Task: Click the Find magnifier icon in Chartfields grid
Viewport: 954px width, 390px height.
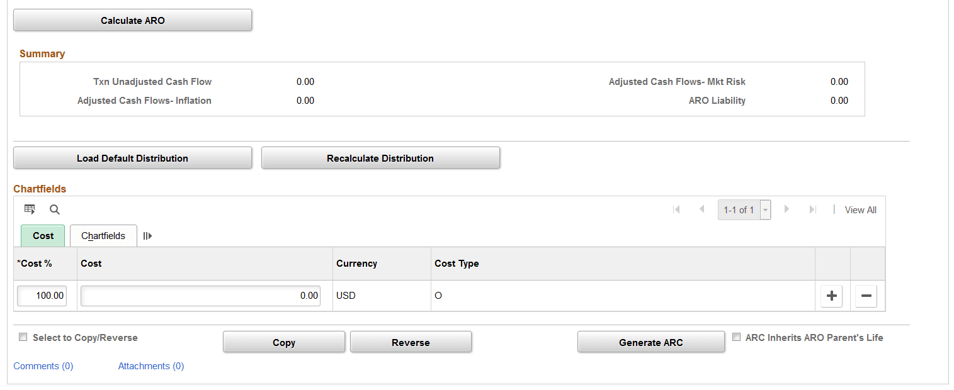Action: click(55, 209)
